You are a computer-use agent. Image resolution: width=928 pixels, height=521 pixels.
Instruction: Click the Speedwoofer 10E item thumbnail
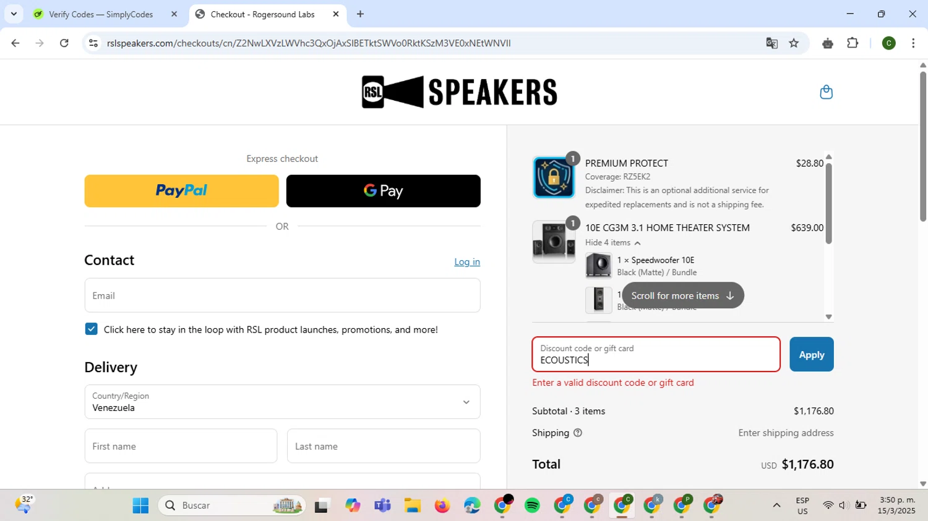(x=598, y=266)
